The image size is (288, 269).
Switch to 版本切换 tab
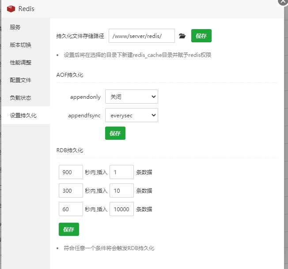(x=26, y=45)
